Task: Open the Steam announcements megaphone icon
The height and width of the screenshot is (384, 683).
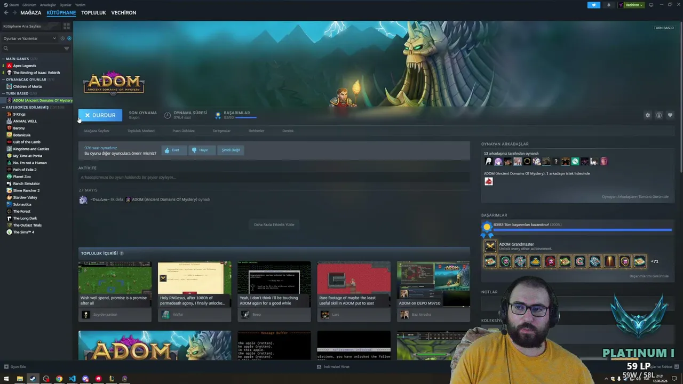Action: (x=594, y=5)
